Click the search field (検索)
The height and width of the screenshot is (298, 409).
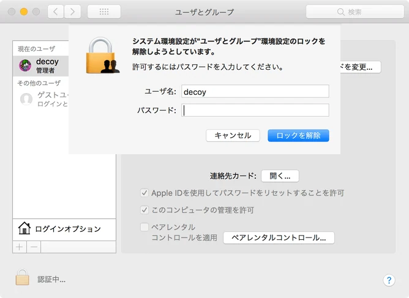tap(355, 12)
